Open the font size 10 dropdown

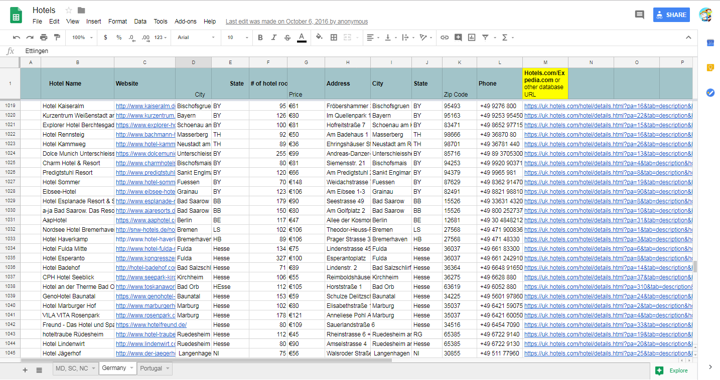(238, 38)
